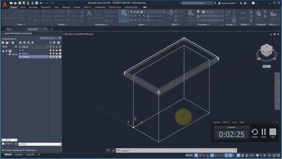Click the customize command line wrench icon
Image resolution: width=282 pixels, height=159 pixels.
click(113, 150)
